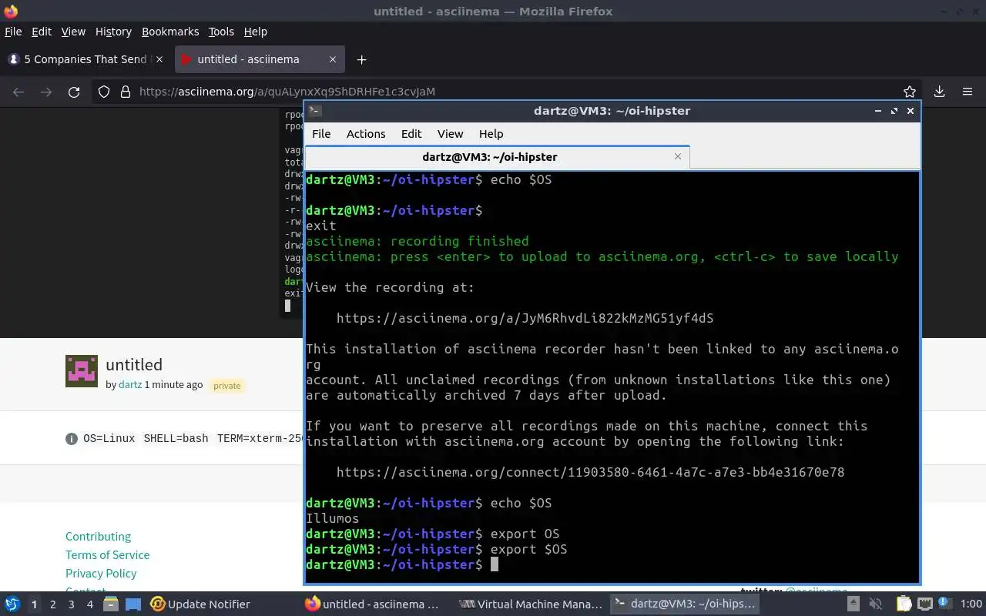This screenshot has height=616, width=986.
Task: Click the 'untitled' recording title
Action: (x=134, y=364)
